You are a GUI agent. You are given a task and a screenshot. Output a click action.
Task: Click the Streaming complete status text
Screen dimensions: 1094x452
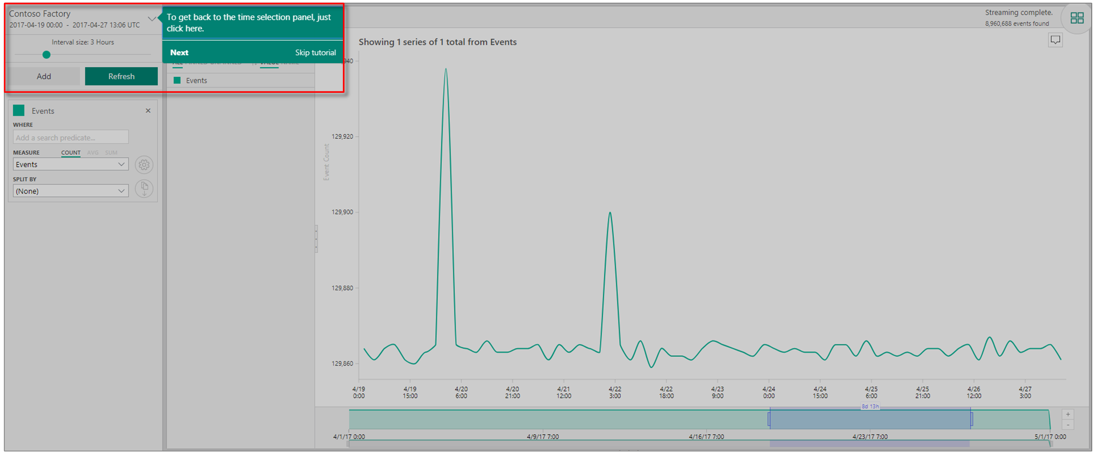pos(1019,13)
